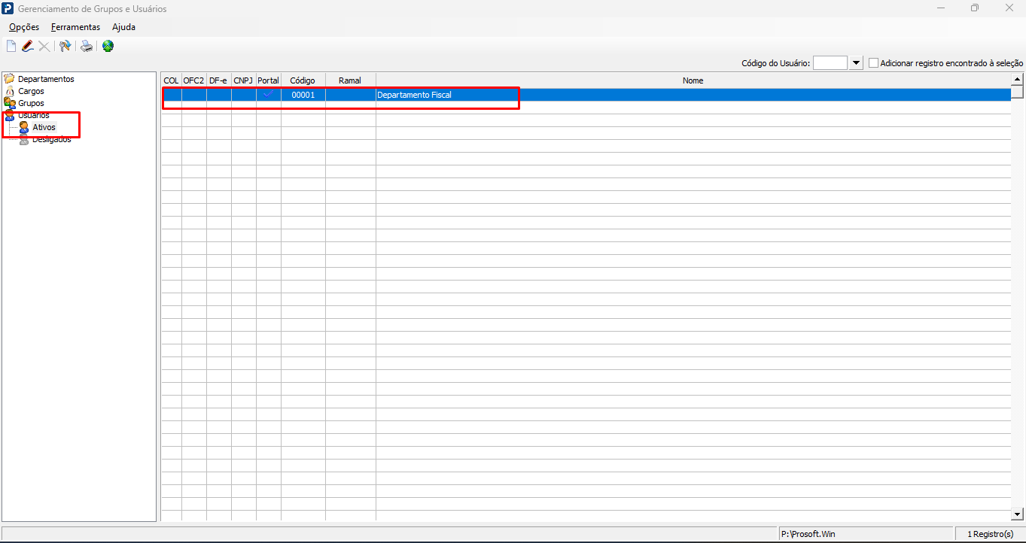Click the printer icon in the toolbar
Image resolution: width=1026 pixels, height=543 pixels.
pos(87,47)
